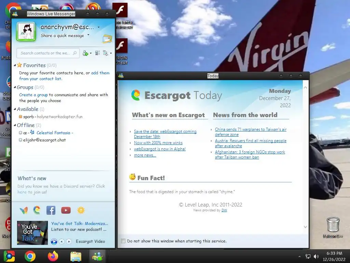Open File Explorer from the taskbar
The height and width of the screenshot is (263, 350).
point(76,256)
